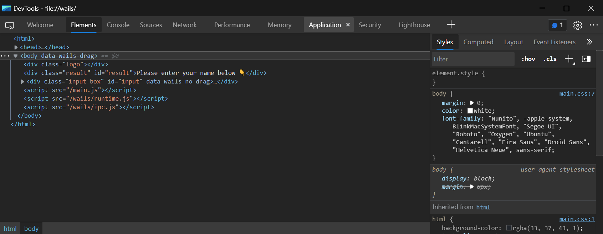Close the Application tab
The height and width of the screenshot is (234, 603).
pos(348,25)
